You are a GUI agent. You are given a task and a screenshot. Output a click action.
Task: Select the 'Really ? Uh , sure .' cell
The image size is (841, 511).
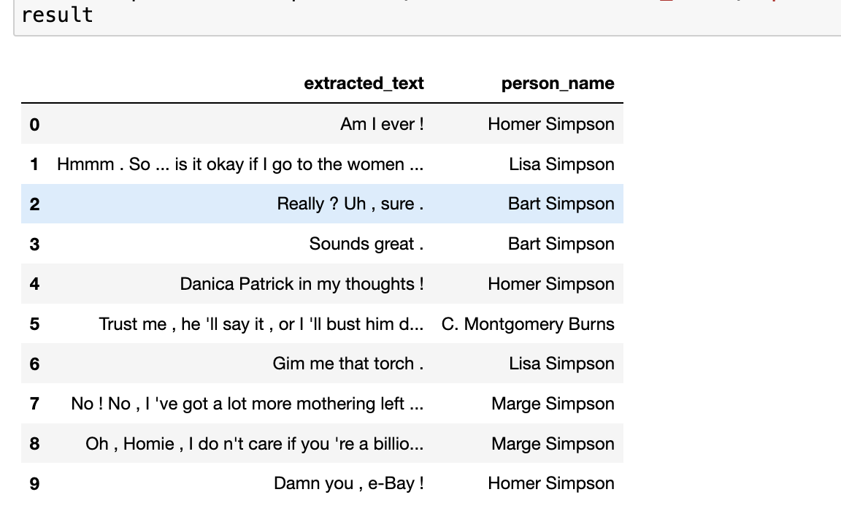[350, 204]
